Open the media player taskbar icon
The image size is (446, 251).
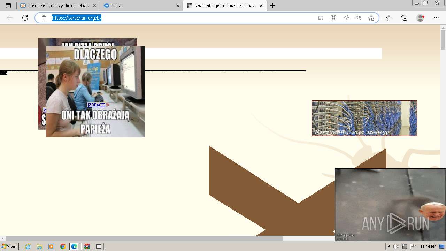pos(51,246)
